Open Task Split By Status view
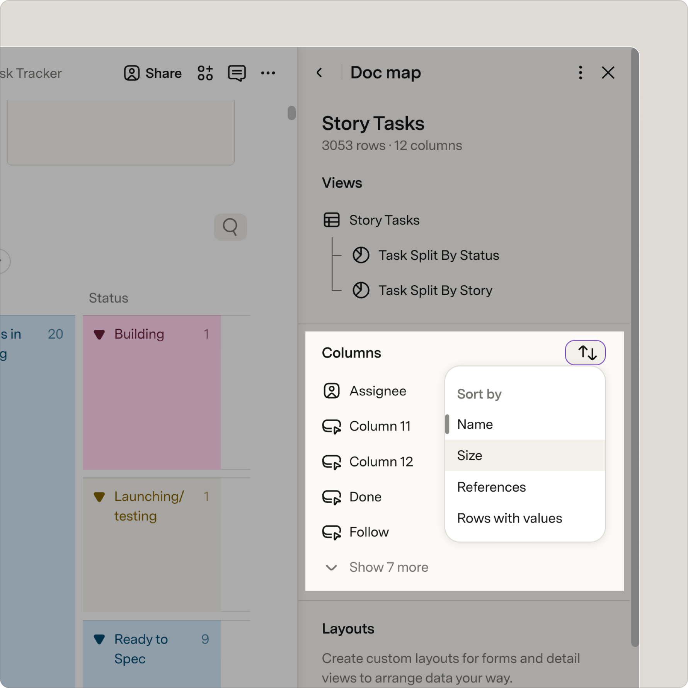Viewport: 688px width, 688px height. pyautogui.click(x=439, y=255)
